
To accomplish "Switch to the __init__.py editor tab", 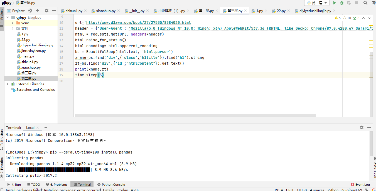I will pos(137,11).
